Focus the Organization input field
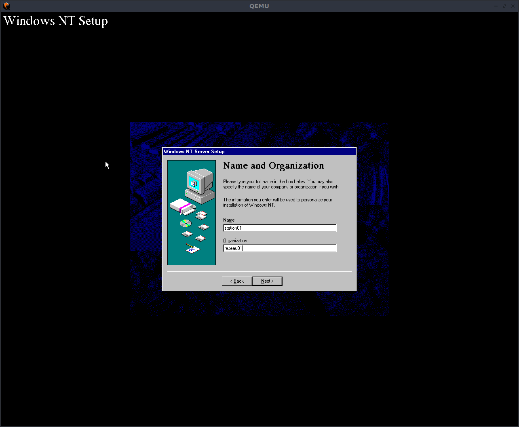This screenshot has height=427, width=519. pyautogui.click(x=280, y=248)
